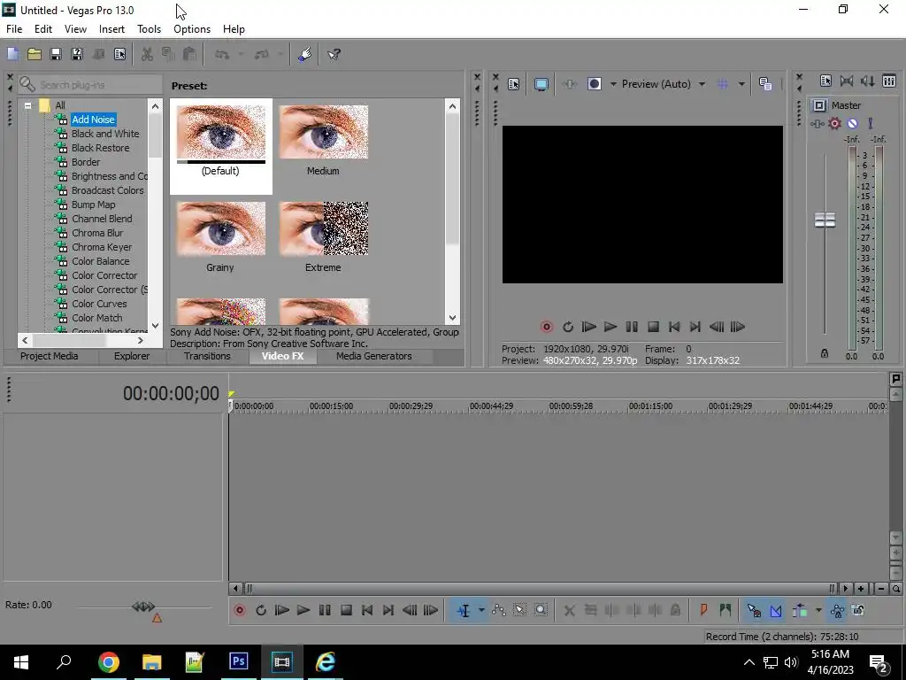Image resolution: width=906 pixels, height=680 pixels.
Task: Toggle the lock fader channels padlock
Action: 825,353
